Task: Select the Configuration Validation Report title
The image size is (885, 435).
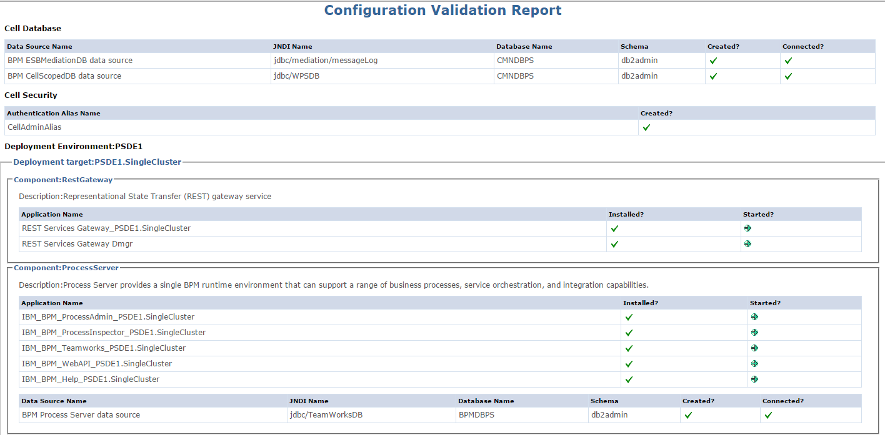Action: point(442,10)
